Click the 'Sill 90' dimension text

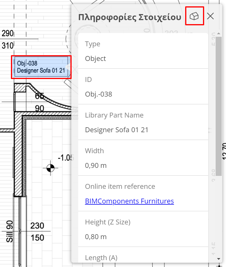tap(9, 231)
